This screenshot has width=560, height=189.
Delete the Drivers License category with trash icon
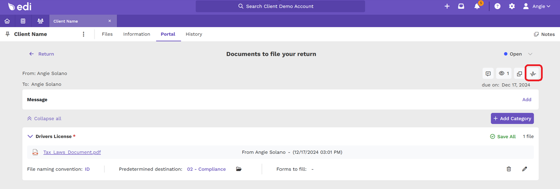pyautogui.click(x=509, y=169)
